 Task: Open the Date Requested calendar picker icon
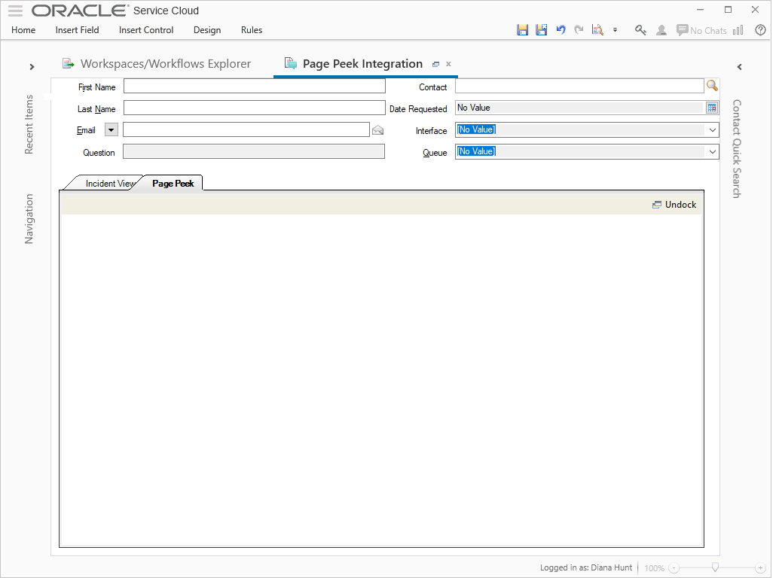pyautogui.click(x=712, y=108)
